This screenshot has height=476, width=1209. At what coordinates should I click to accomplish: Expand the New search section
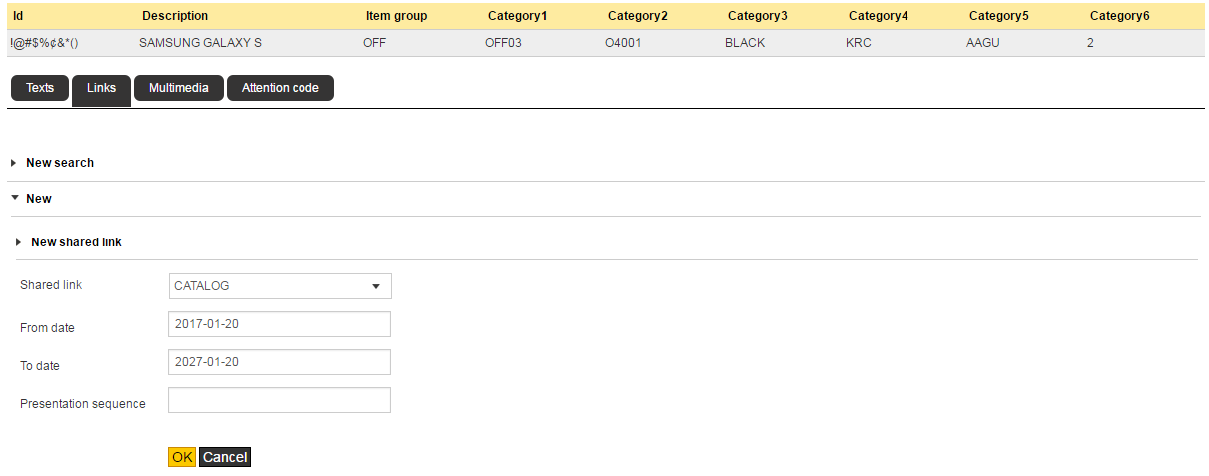click(x=59, y=163)
